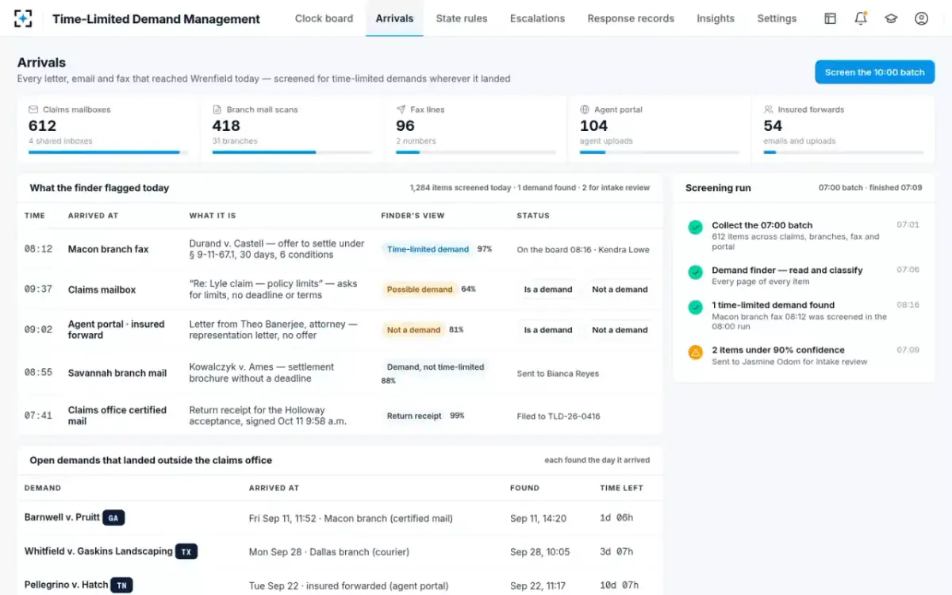
Task: Open the Barnwell v. Pruitt demand
Action: pyautogui.click(x=62, y=517)
